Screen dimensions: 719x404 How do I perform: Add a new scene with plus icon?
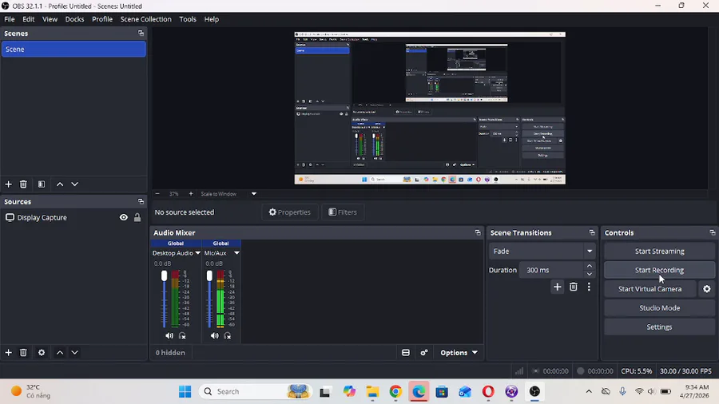(x=8, y=184)
